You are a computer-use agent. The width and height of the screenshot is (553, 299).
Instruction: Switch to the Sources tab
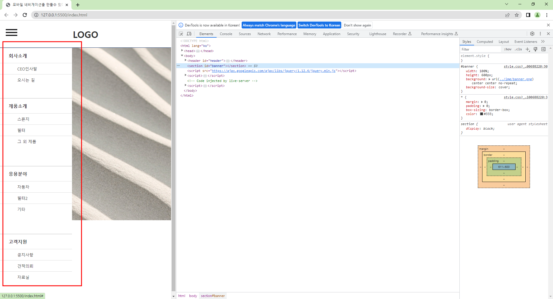[245, 34]
